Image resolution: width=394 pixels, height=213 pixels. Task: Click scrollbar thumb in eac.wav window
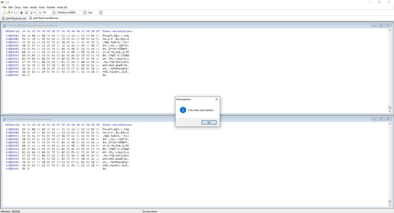point(390,201)
